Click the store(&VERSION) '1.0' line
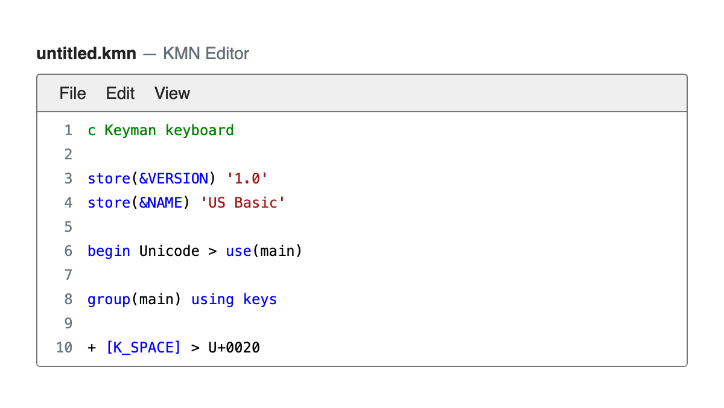The height and width of the screenshot is (408, 724). pyautogui.click(x=177, y=179)
